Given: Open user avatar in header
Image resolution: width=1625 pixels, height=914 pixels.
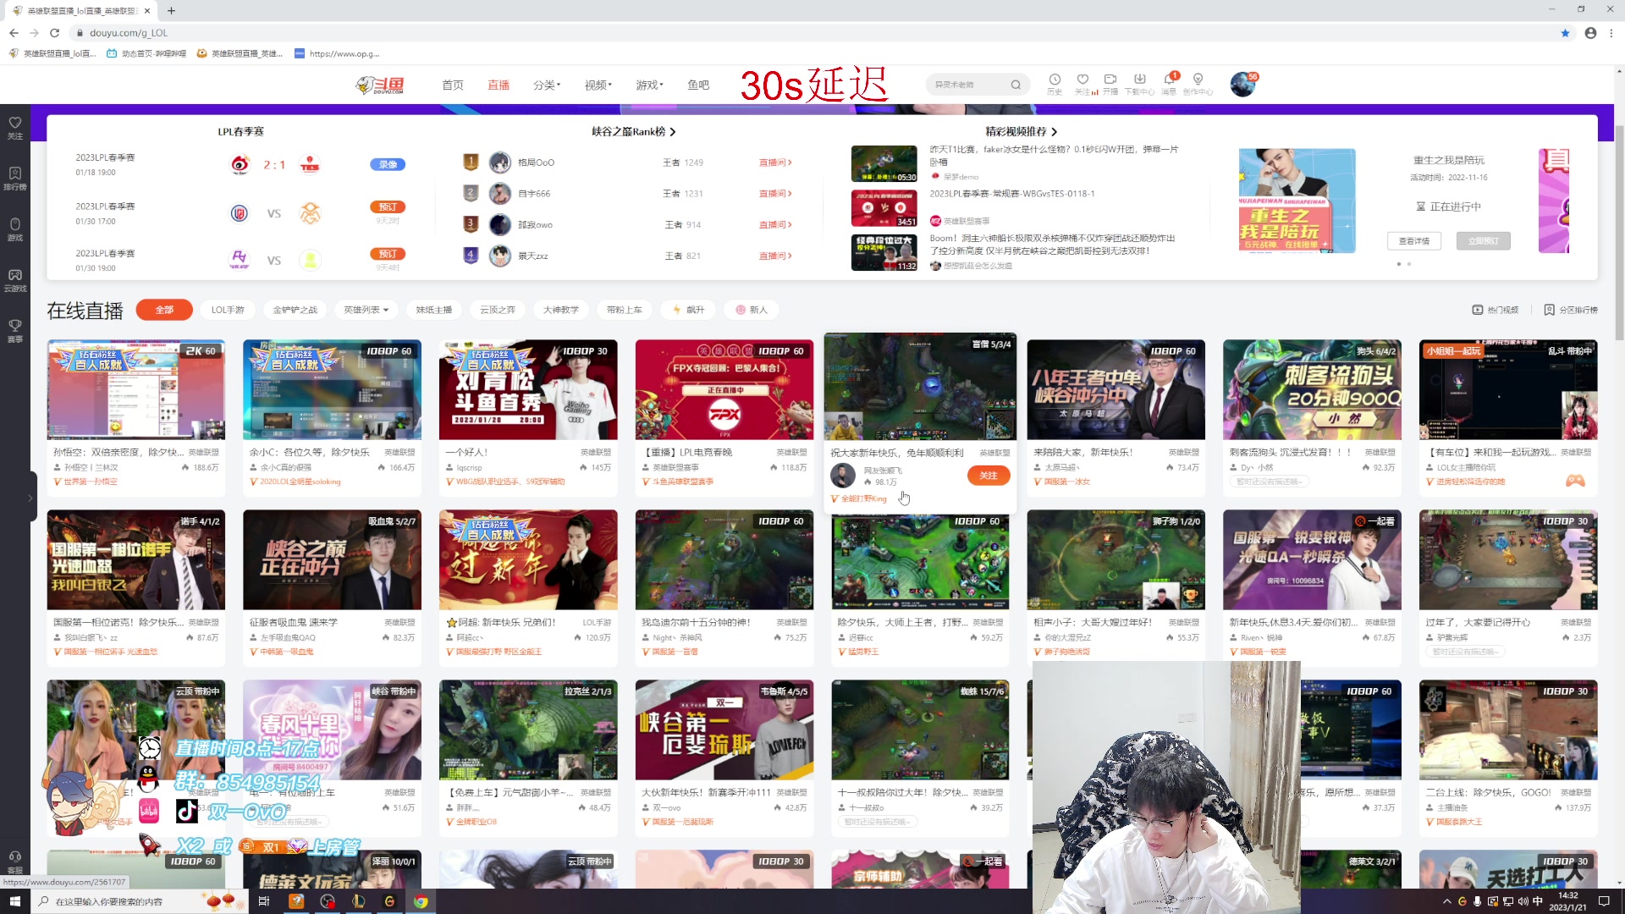Looking at the screenshot, I should tap(1242, 84).
